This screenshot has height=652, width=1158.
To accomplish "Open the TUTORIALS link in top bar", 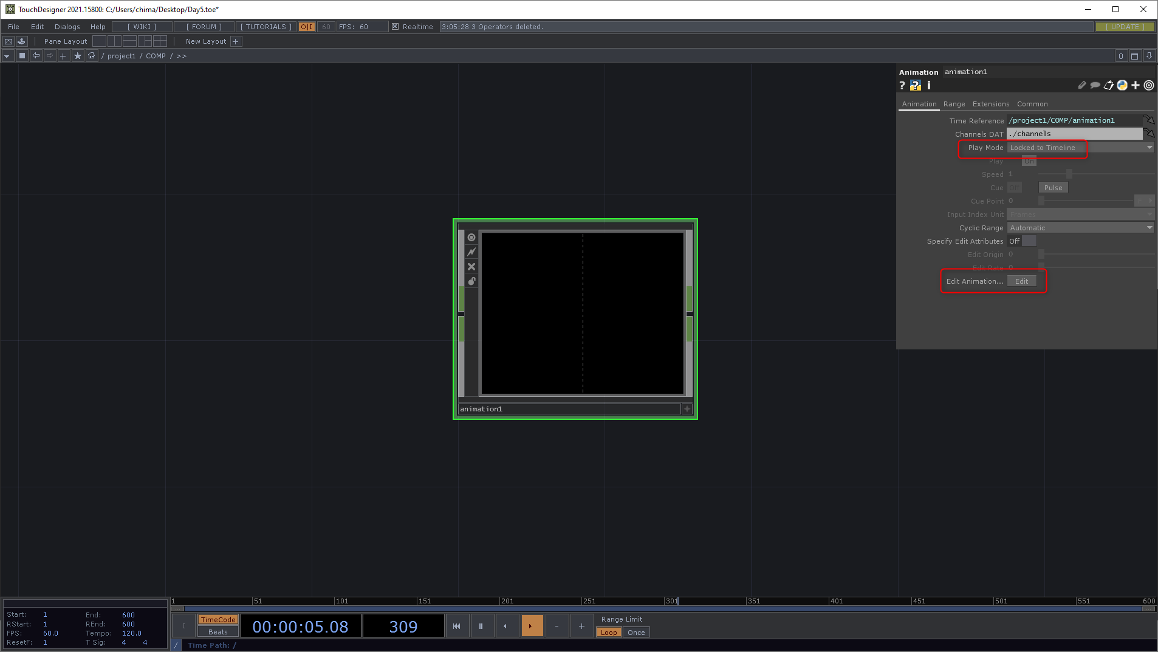I will click(x=266, y=27).
